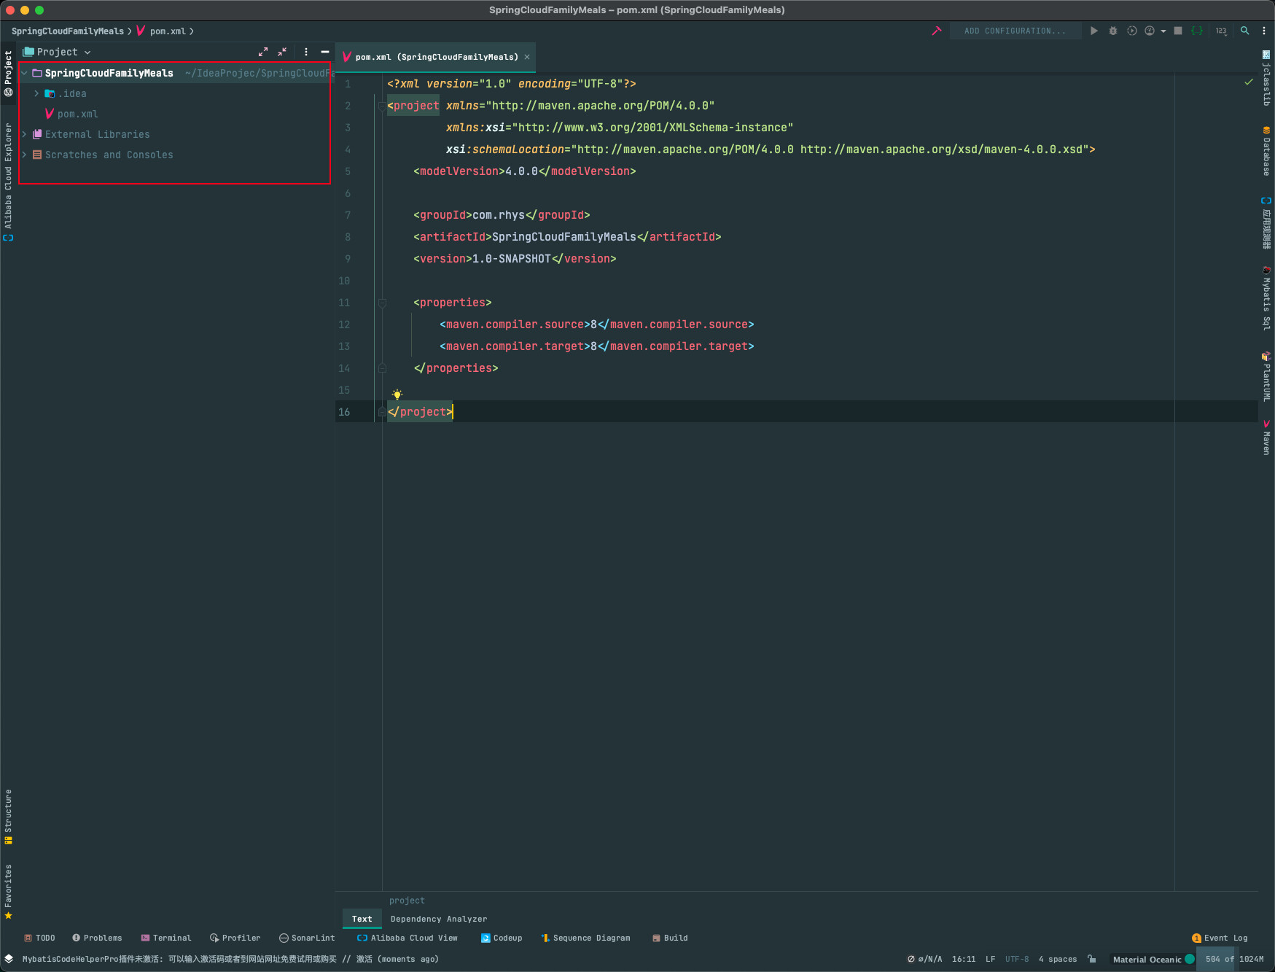Click tool window quick access icon bottom-left

tap(9, 959)
